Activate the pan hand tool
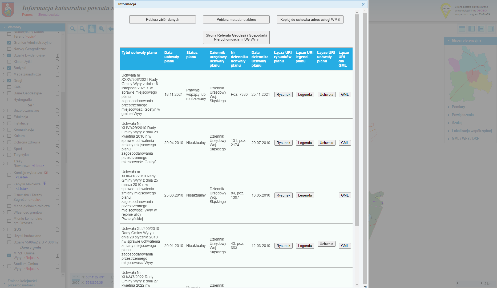The image size is (497, 288). pos(92,29)
